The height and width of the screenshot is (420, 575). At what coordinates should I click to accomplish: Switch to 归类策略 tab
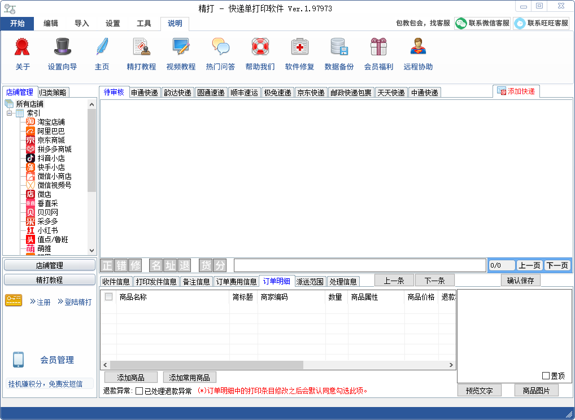pyautogui.click(x=53, y=93)
